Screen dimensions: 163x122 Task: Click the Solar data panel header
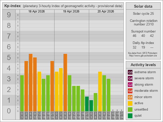(x=143, y=6)
